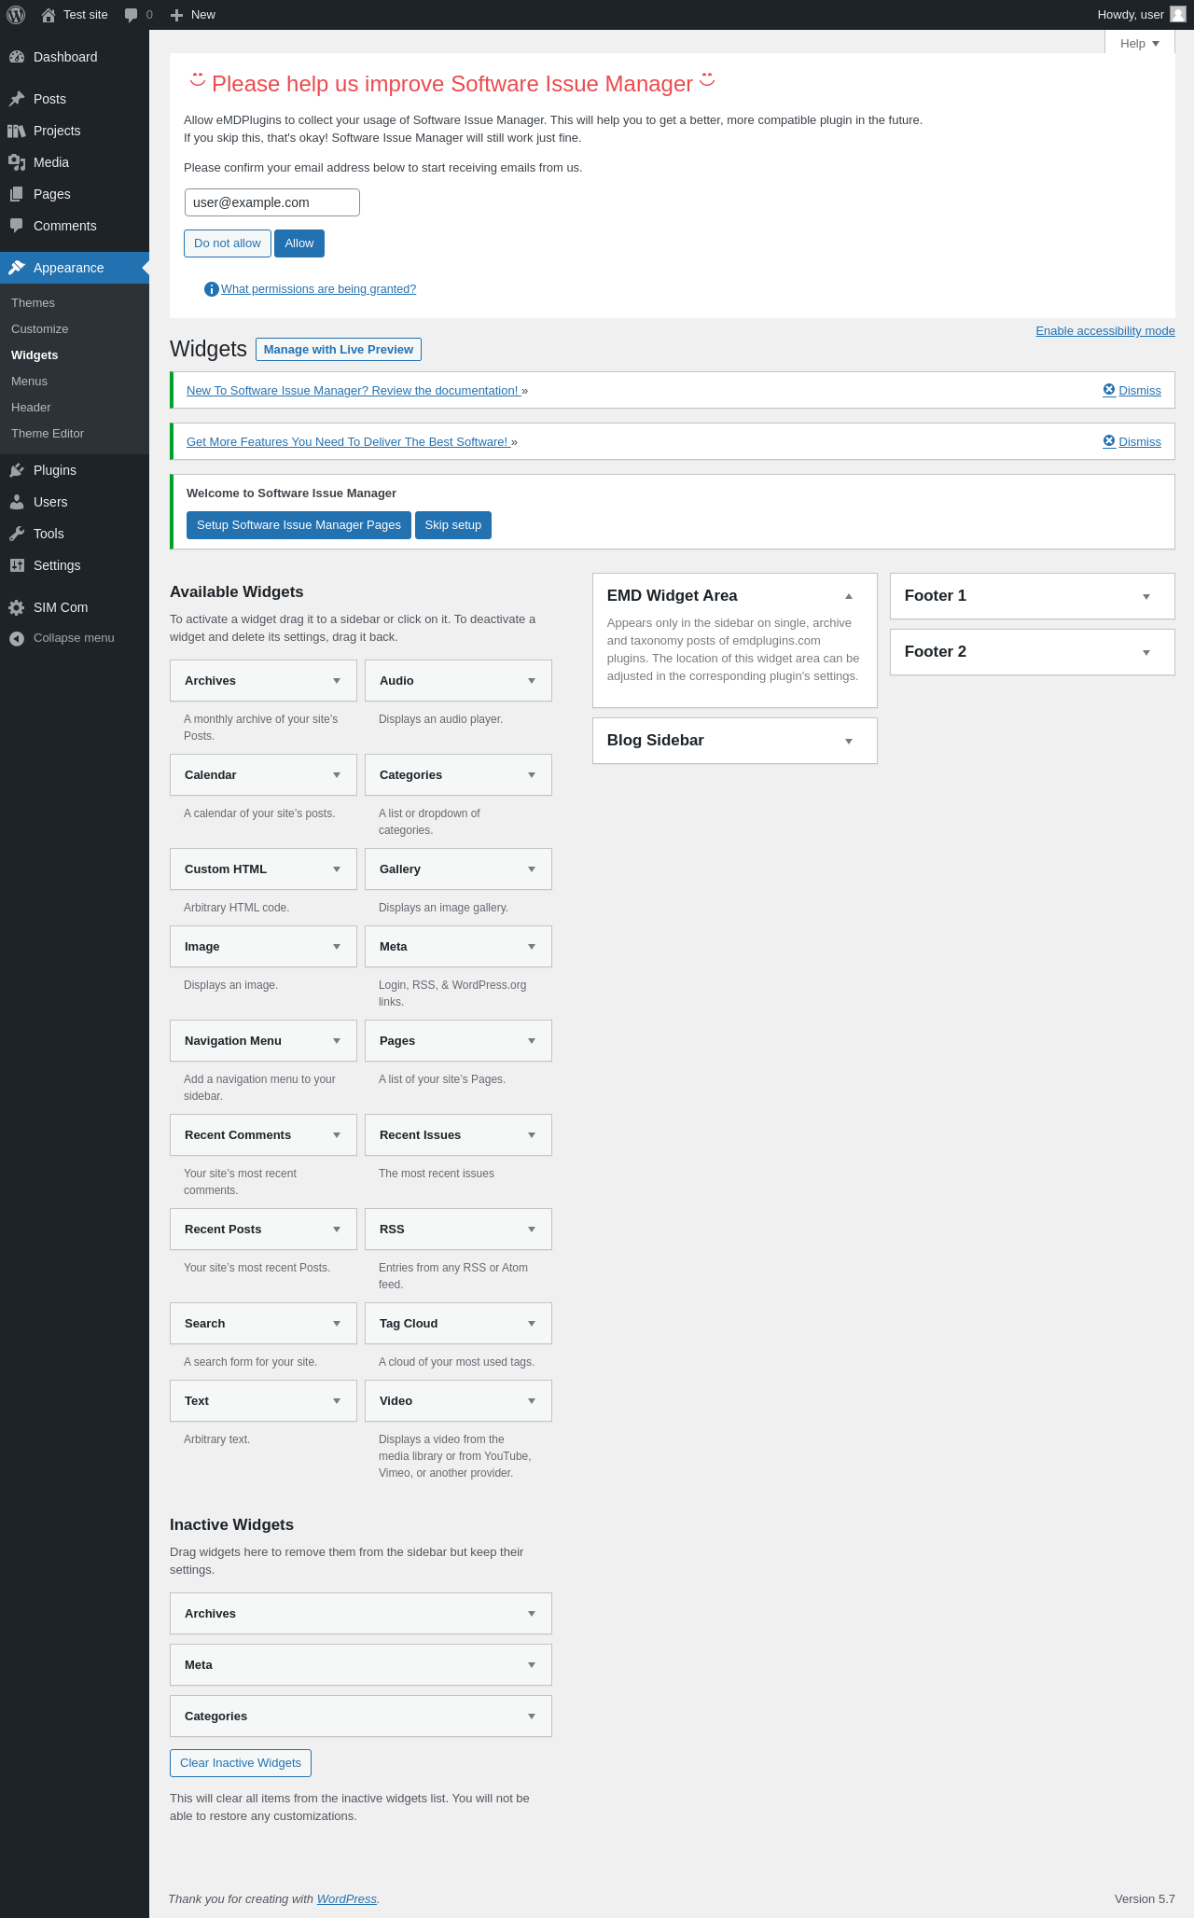Image resolution: width=1194 pixels, height=1918 pixels.
Task: Expand the Gallery available widget
Action: click(x=532, y=869)
